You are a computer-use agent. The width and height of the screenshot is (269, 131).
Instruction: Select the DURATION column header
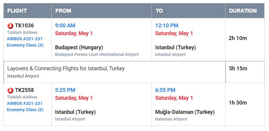[x=243, y=11]
